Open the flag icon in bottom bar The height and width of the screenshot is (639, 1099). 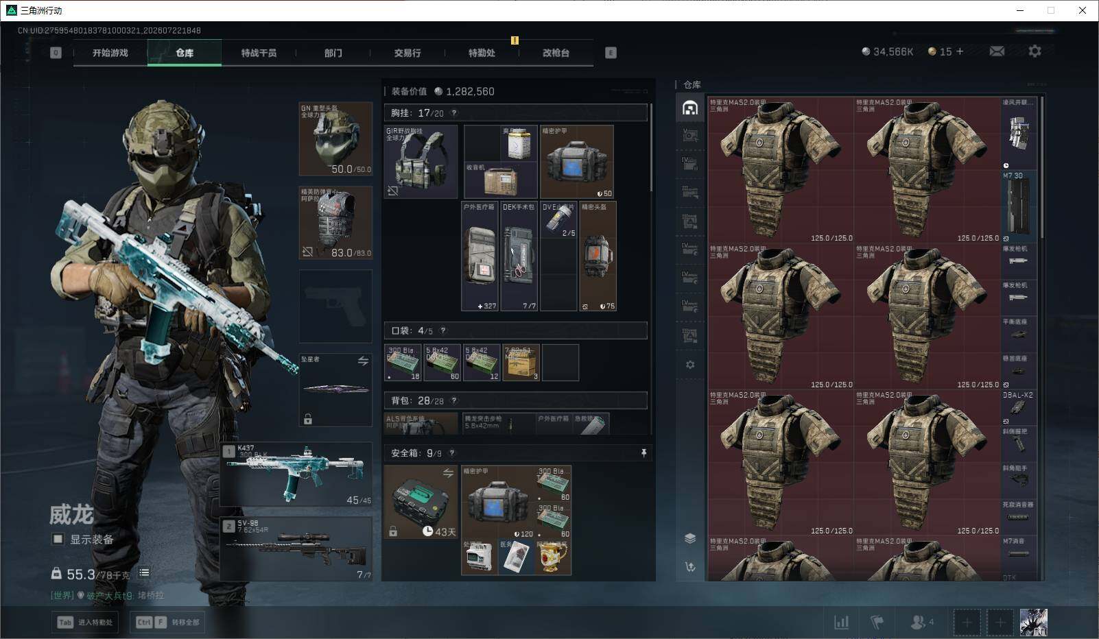(877, 623)
